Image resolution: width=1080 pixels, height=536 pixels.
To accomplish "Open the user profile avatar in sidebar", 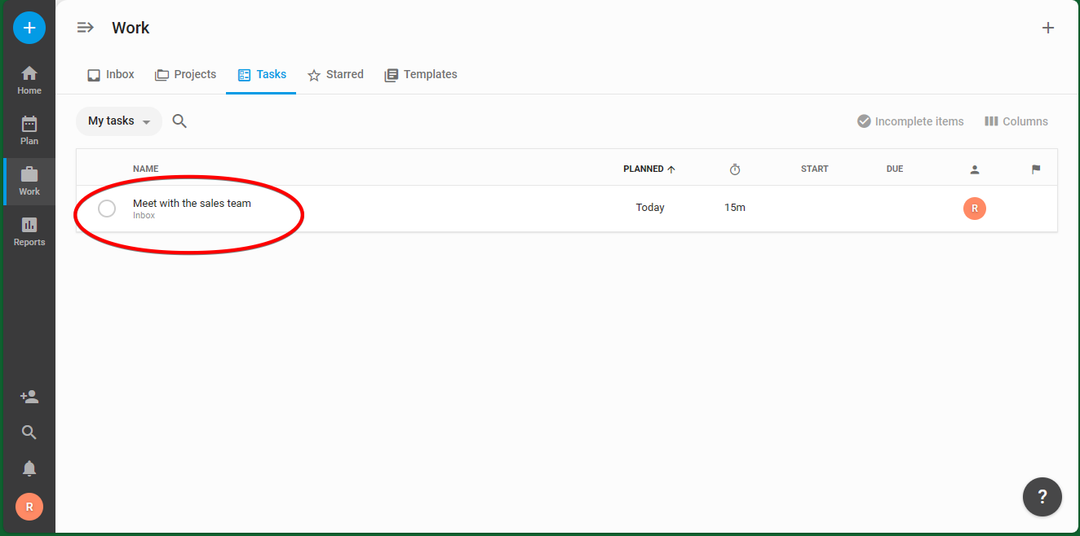I will pyautogui.click(x=29, y=507).
